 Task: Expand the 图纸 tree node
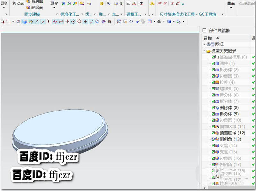[x=204, y=44]
